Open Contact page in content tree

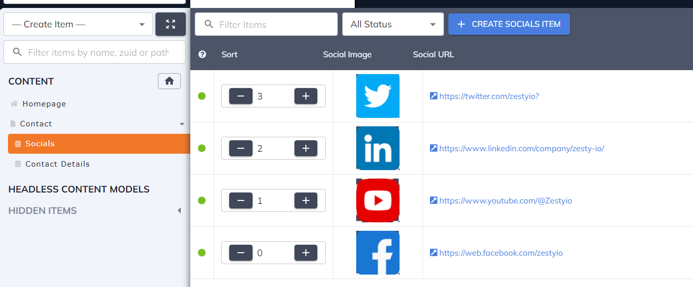click(x=36, y=123)
